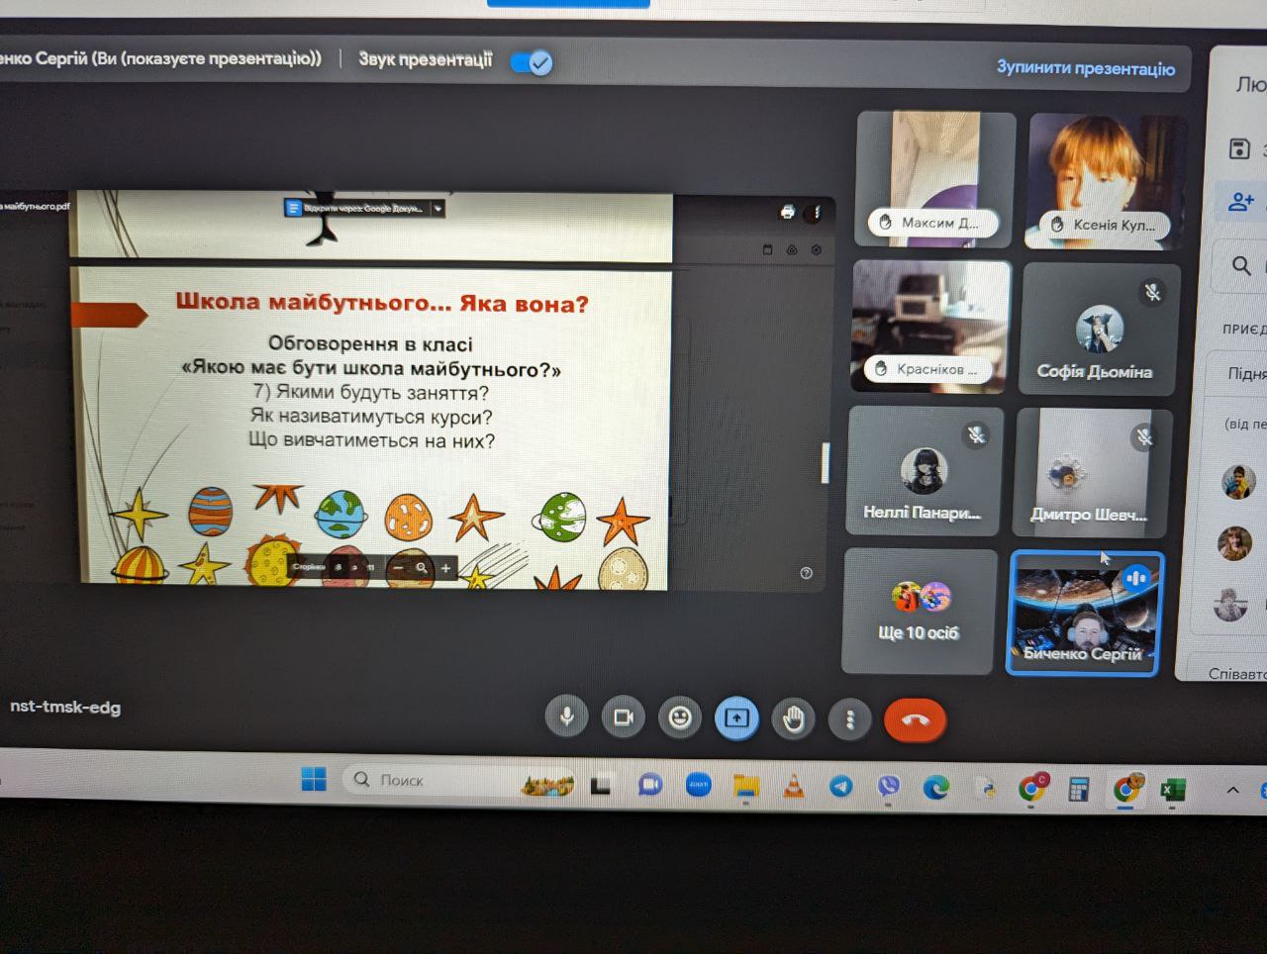Image resolution: width=1267 pixels, height=954 pixels.
Task: Open the emoji reactions button
Action: click(680, 717)
